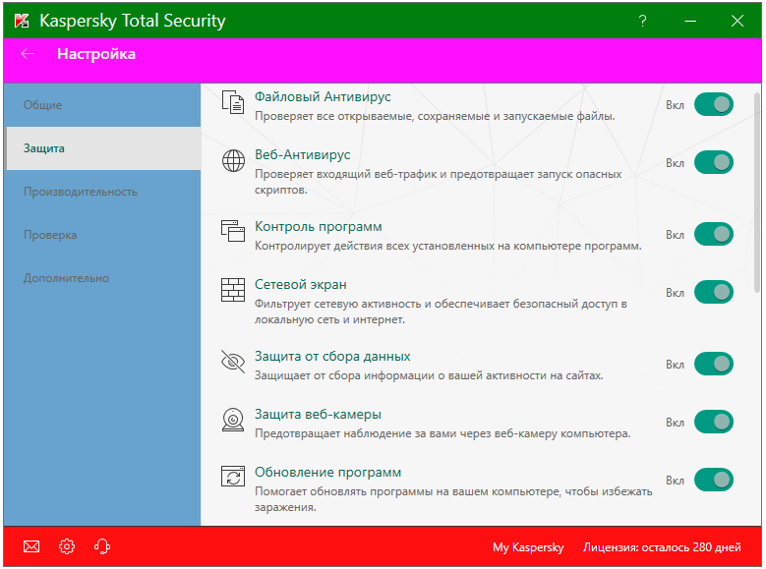Click the vertical scrollbar in settings list
Image resolution: width=766 pixels, height=569 pixels.
click(756, 197)
